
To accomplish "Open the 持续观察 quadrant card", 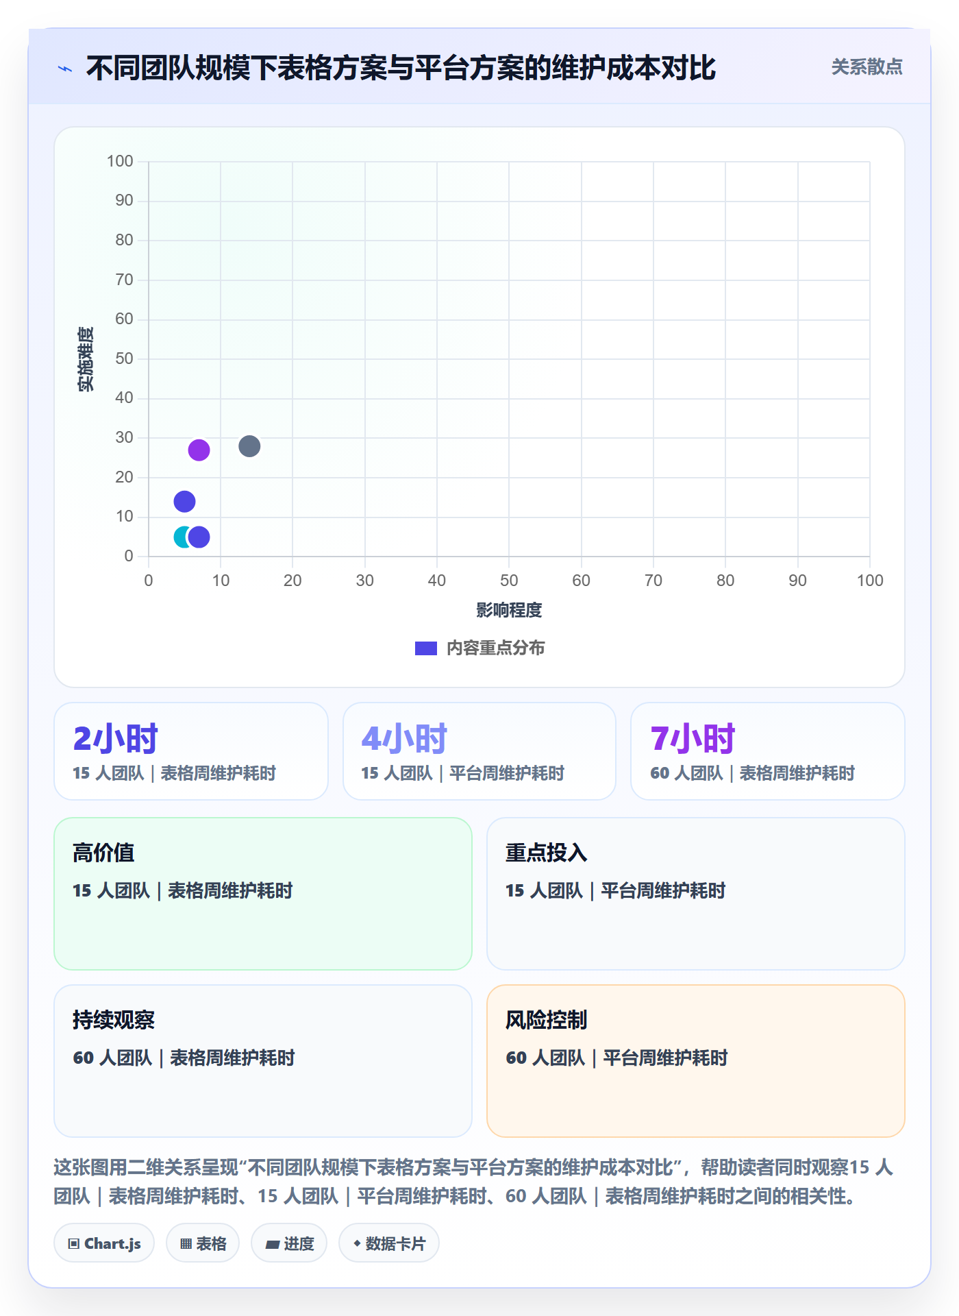I will pos(263,1061).
